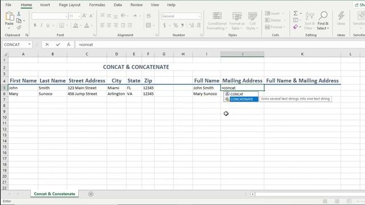Viewport: 365px width, 205px height.
Task: Click Format cells button
Action: (275, 27)
